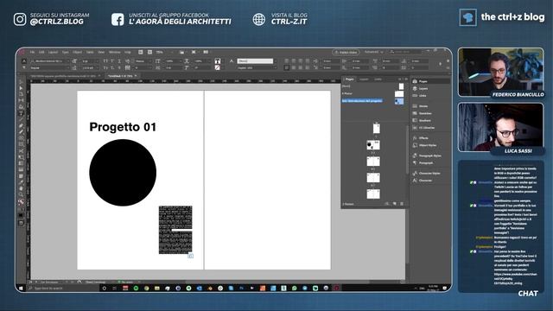Open the Links panel from the dock
Viewport: 553px width, 311px height.
coord(420,96)
